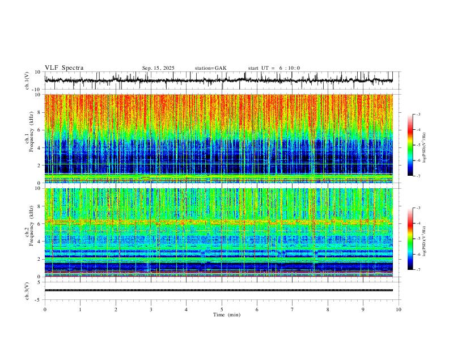Click inside the ch.1 spectrogram panel
The width and height of the screenshot is (449, 347).
[x=218, y=138]
